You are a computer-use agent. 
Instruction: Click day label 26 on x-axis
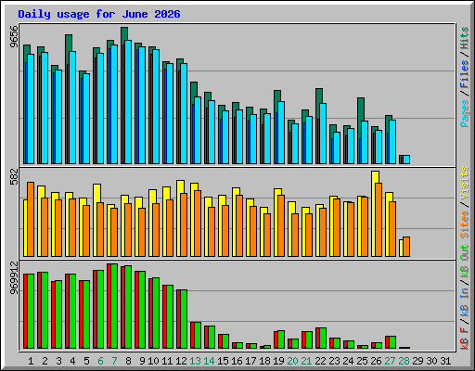(376, 361)
